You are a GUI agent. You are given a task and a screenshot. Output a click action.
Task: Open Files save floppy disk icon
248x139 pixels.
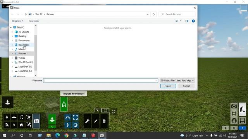(x=242, y=121)
